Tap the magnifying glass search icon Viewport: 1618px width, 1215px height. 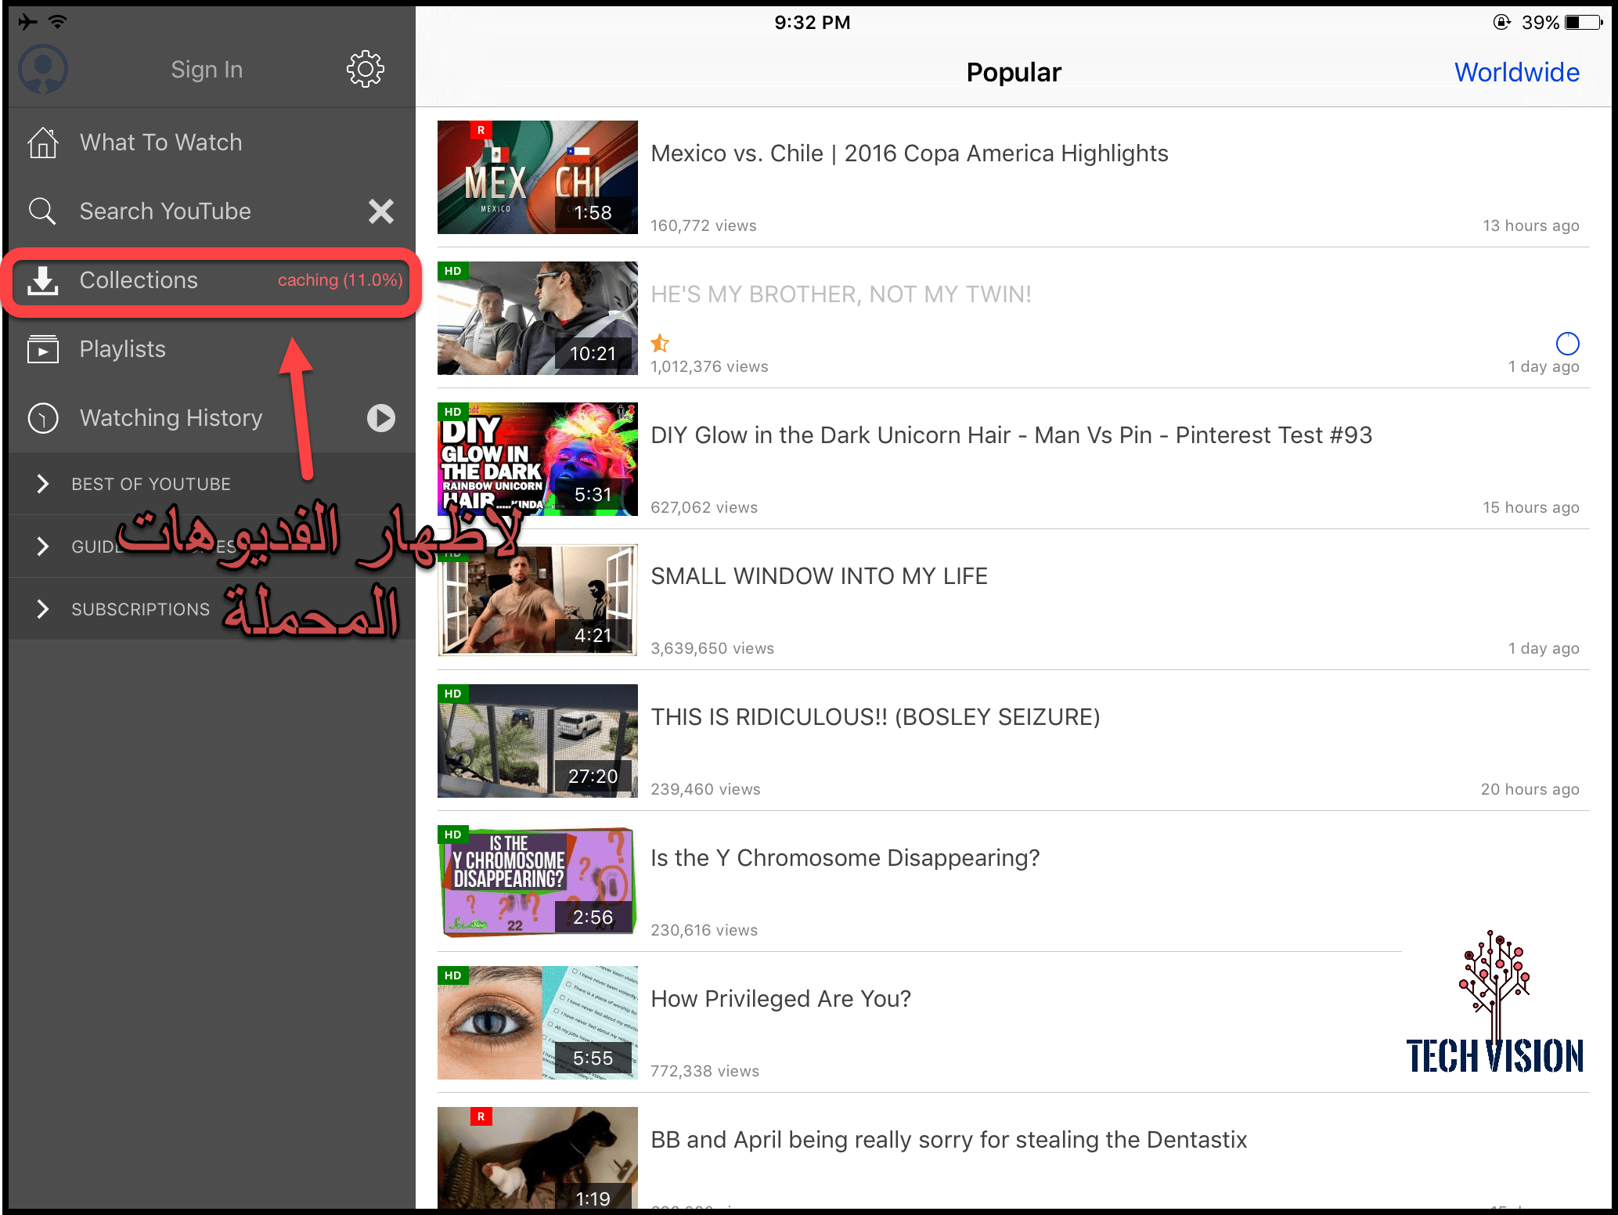click(42, 211)
